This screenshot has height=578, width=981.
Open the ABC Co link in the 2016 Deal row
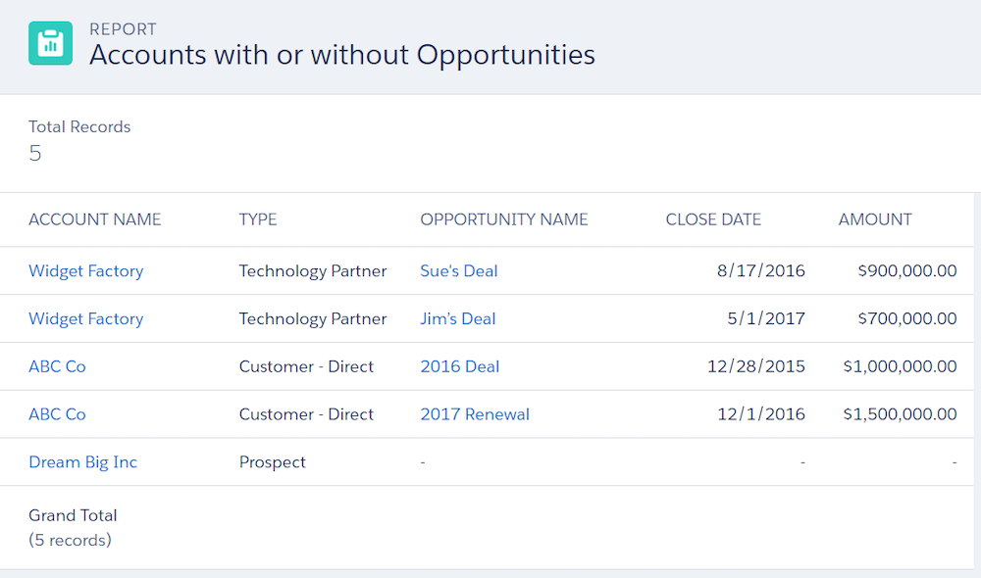coord(57,366)
